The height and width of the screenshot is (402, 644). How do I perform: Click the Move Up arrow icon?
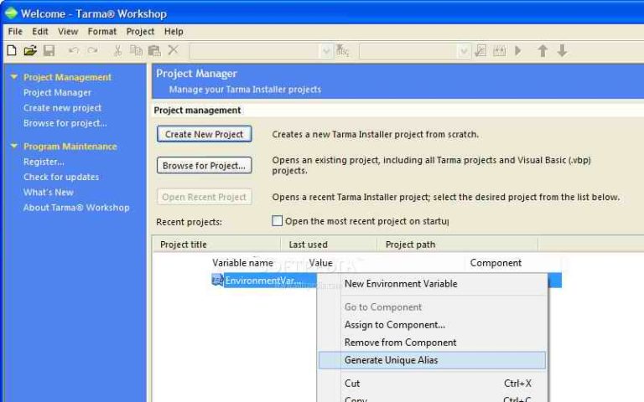543,51
